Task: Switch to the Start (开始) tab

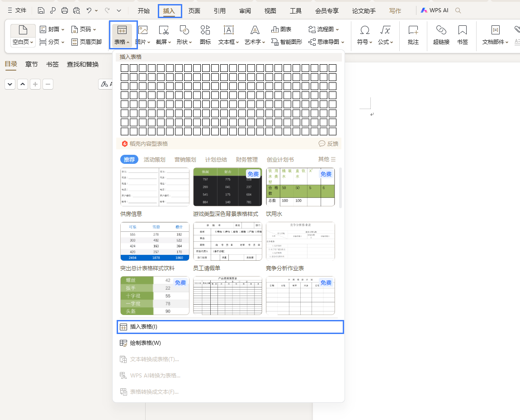Action: (144, 11)
